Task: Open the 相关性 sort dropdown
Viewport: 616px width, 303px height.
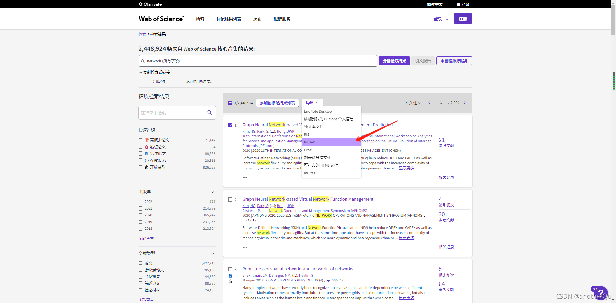Action: [413, 103]
